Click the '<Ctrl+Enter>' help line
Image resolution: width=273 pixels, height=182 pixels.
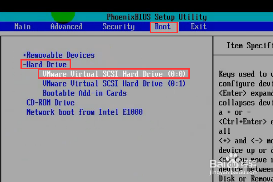pos(246,122)
